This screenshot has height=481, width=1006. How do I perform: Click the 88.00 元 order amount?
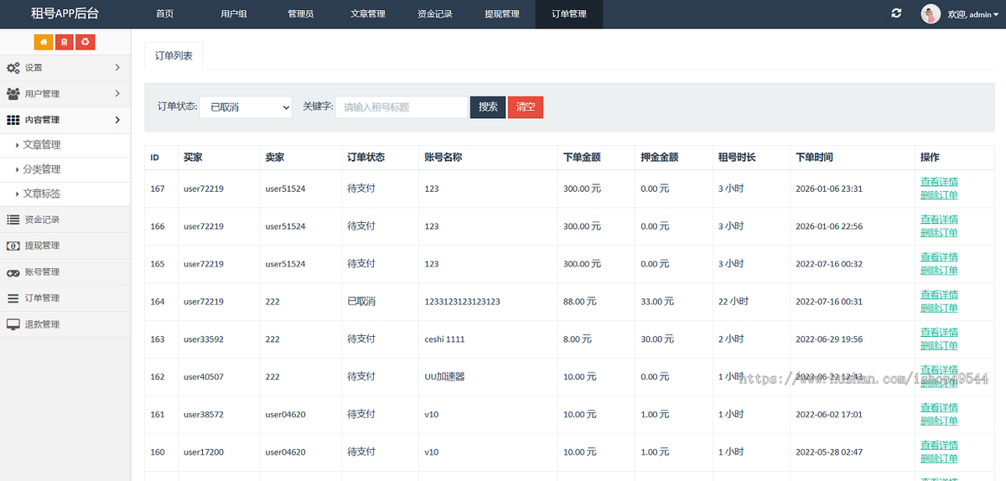580,302
